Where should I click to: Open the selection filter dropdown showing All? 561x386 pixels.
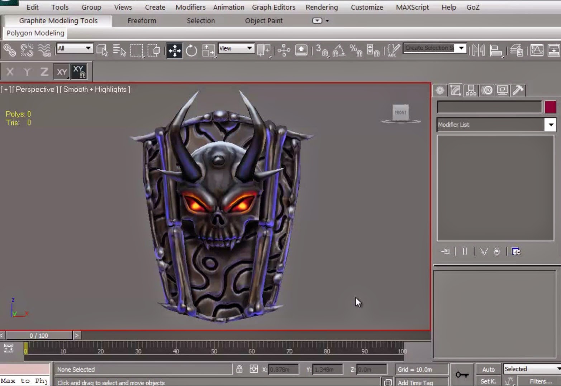click(74, 48)
